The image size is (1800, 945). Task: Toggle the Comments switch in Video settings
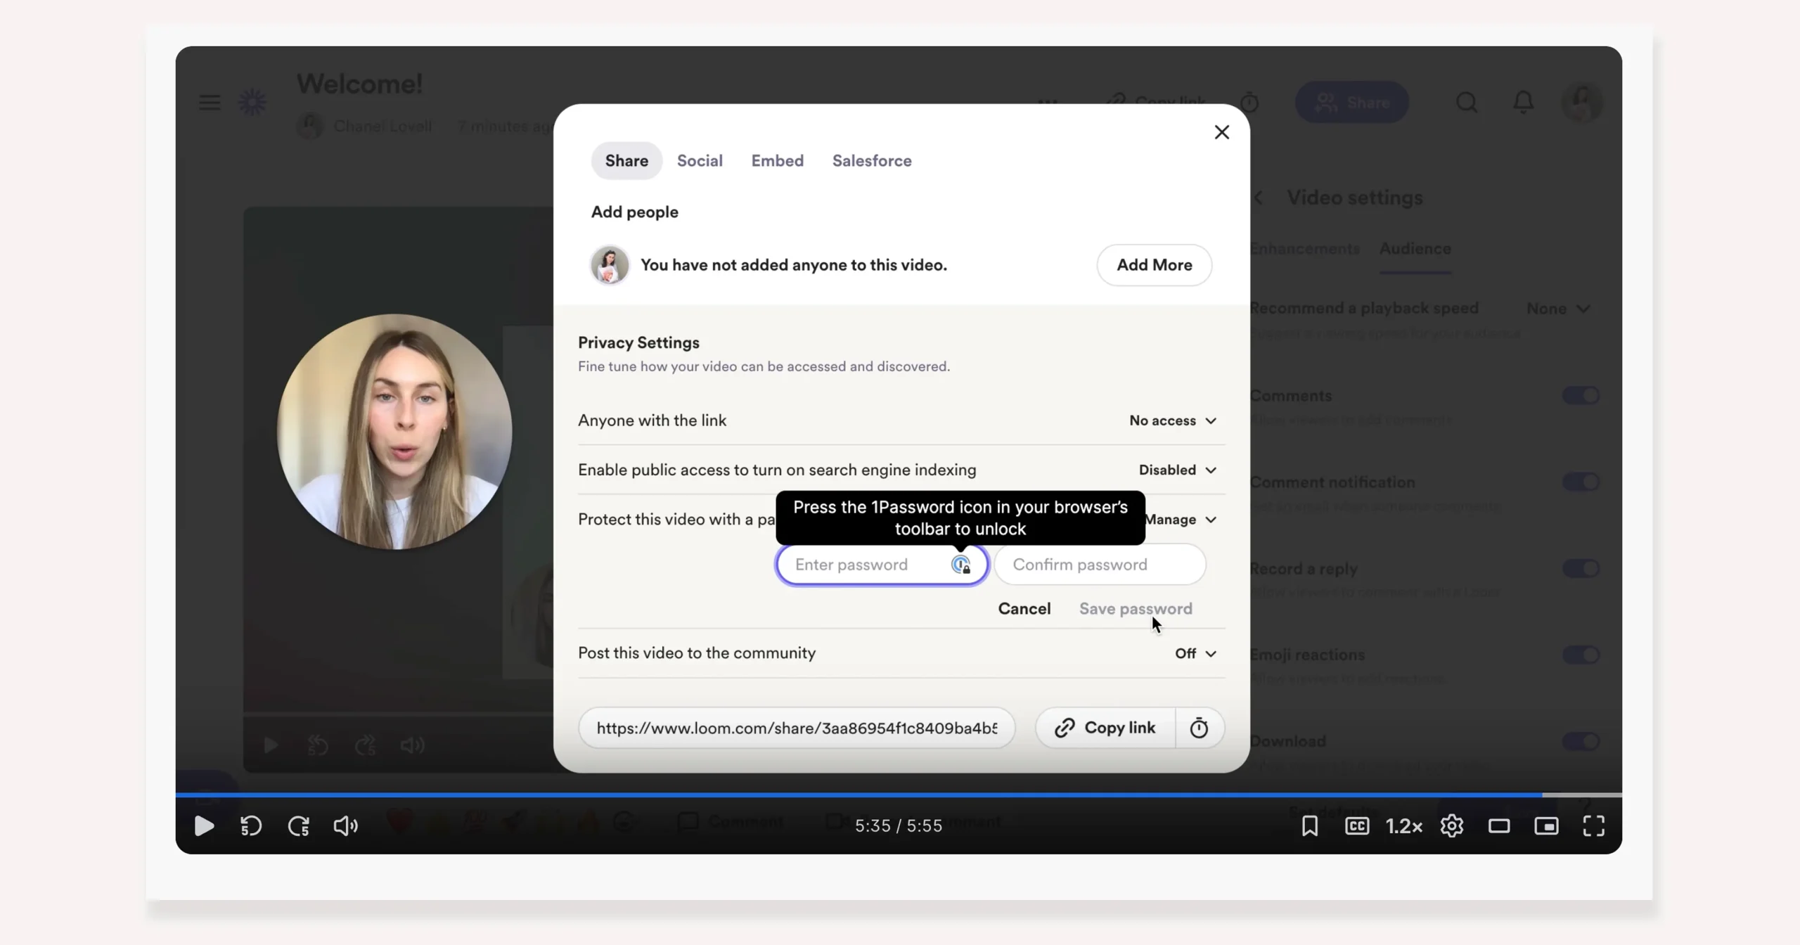coord(1581,396)
